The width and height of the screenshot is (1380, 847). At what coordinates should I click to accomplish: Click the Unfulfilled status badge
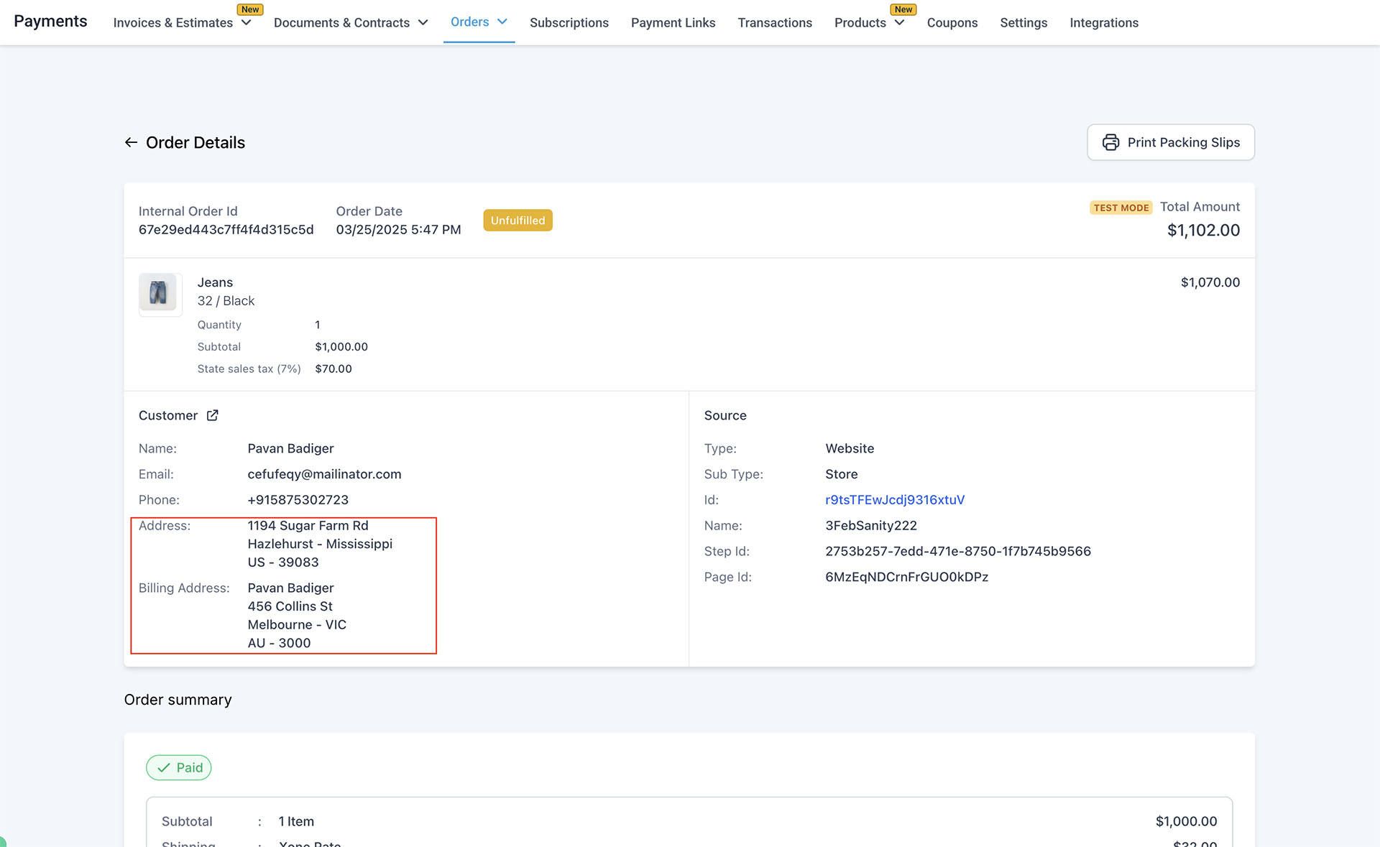517,220
